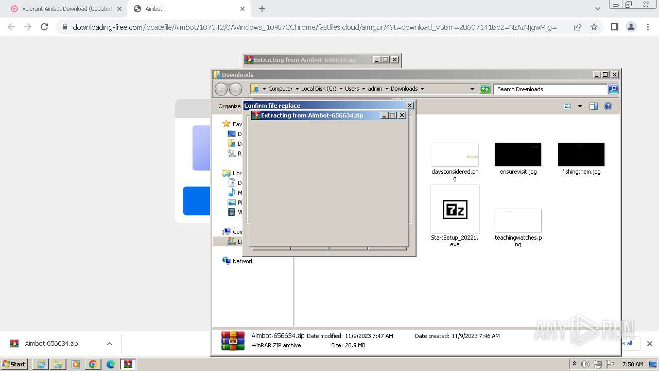This screenshot has width=659, height=371.
Task: Launch Internet Explorer from the taskbar
Action: (41, 364)
